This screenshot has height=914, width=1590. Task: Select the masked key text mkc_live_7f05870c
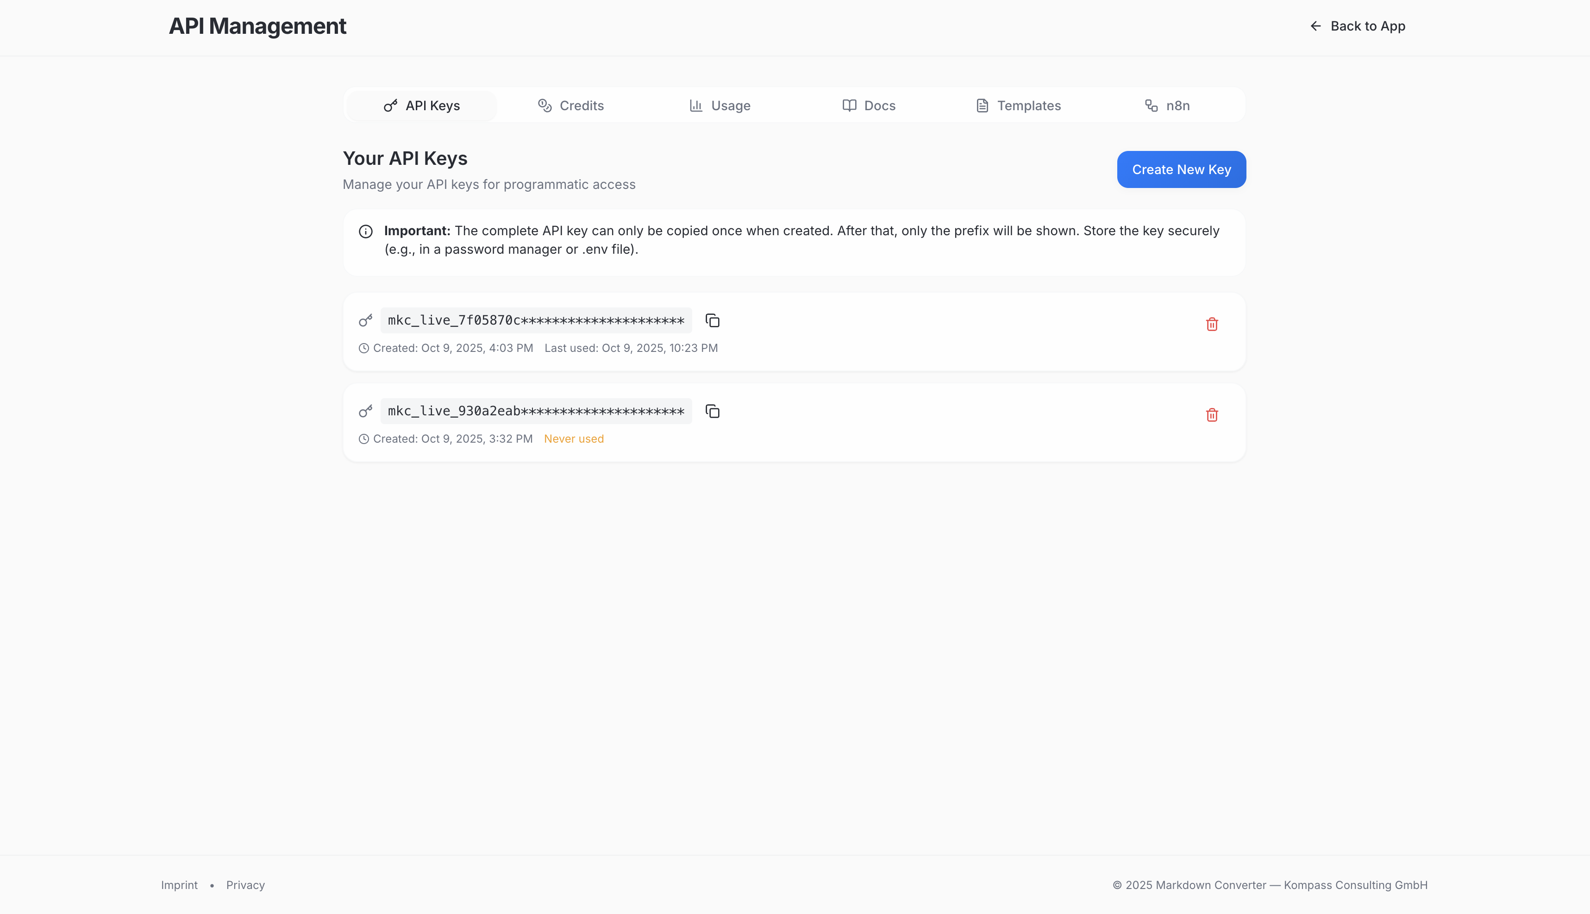coord(535,320)
